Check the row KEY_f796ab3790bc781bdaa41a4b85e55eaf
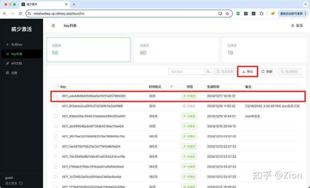The image size is (310, 188). pos(55,167)
